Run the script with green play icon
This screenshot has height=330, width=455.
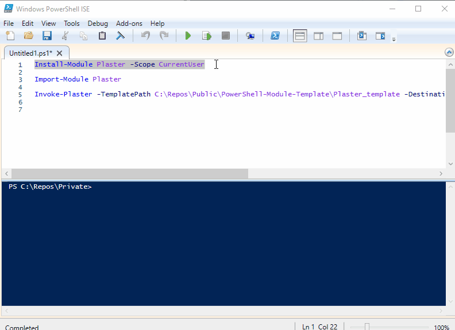coord(188,36)
